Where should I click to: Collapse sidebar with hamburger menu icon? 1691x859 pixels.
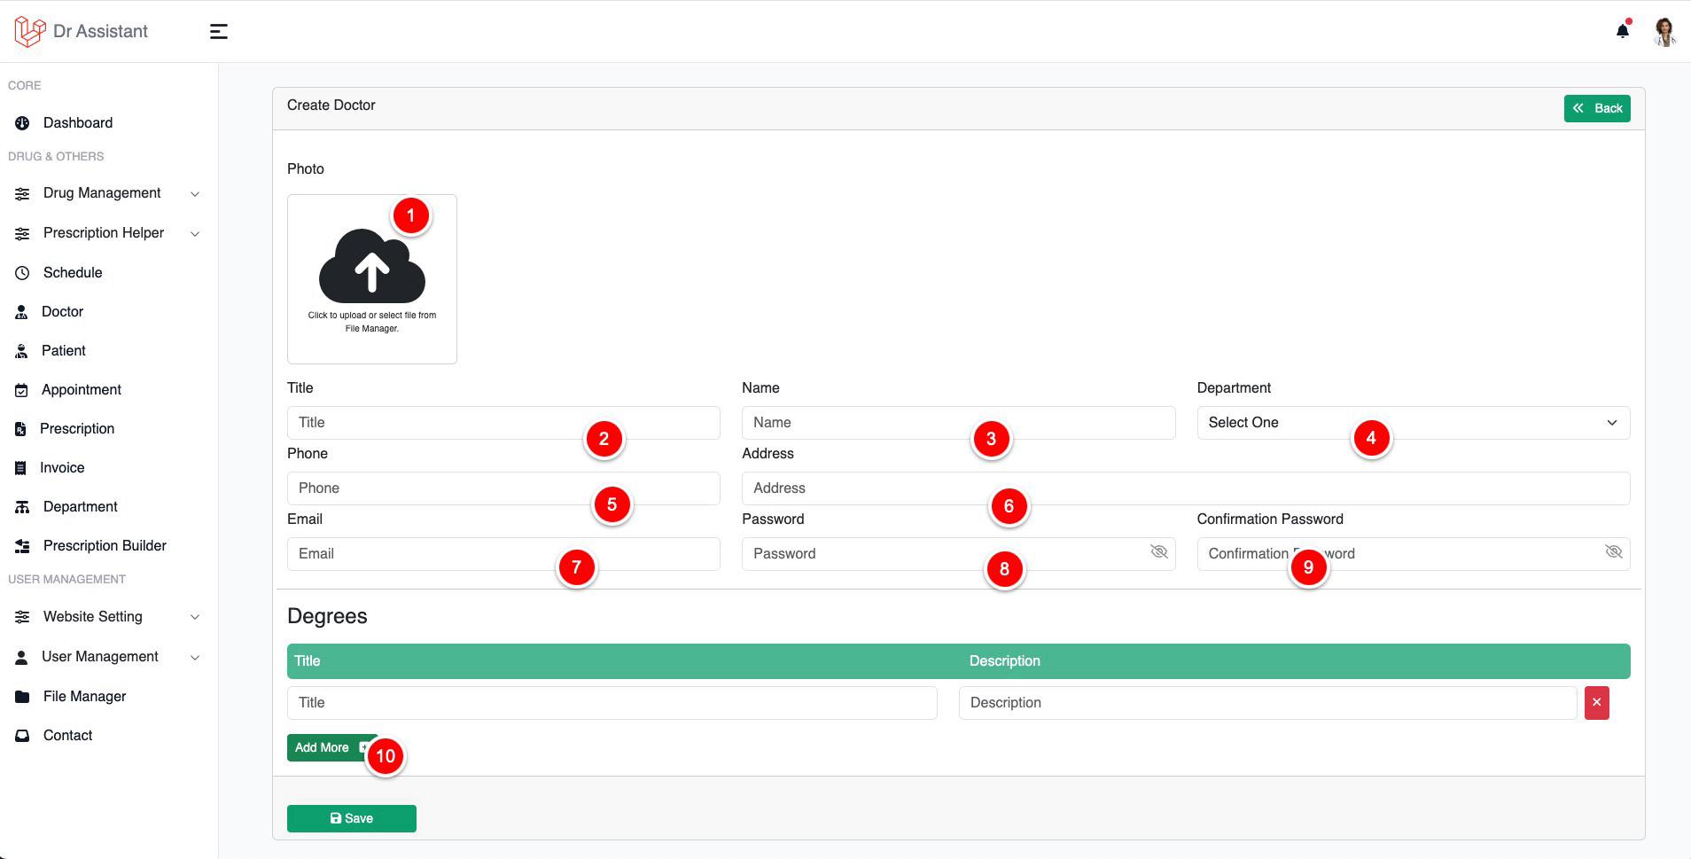[x=218, y=32]
